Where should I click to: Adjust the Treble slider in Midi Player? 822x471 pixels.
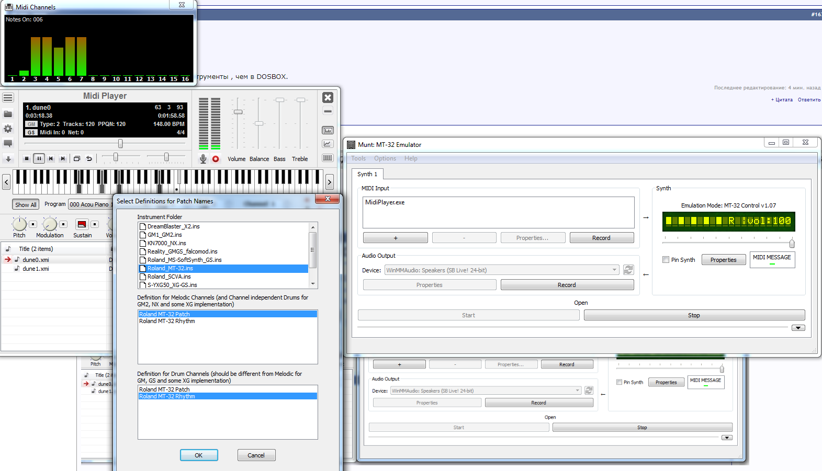click(300, 100)
